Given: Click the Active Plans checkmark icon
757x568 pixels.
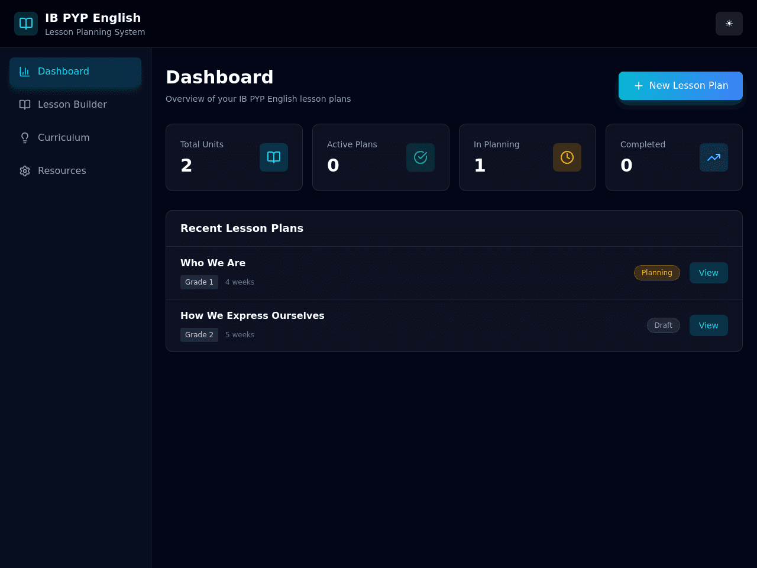Looking at the screenshot, I should point(420,157).
